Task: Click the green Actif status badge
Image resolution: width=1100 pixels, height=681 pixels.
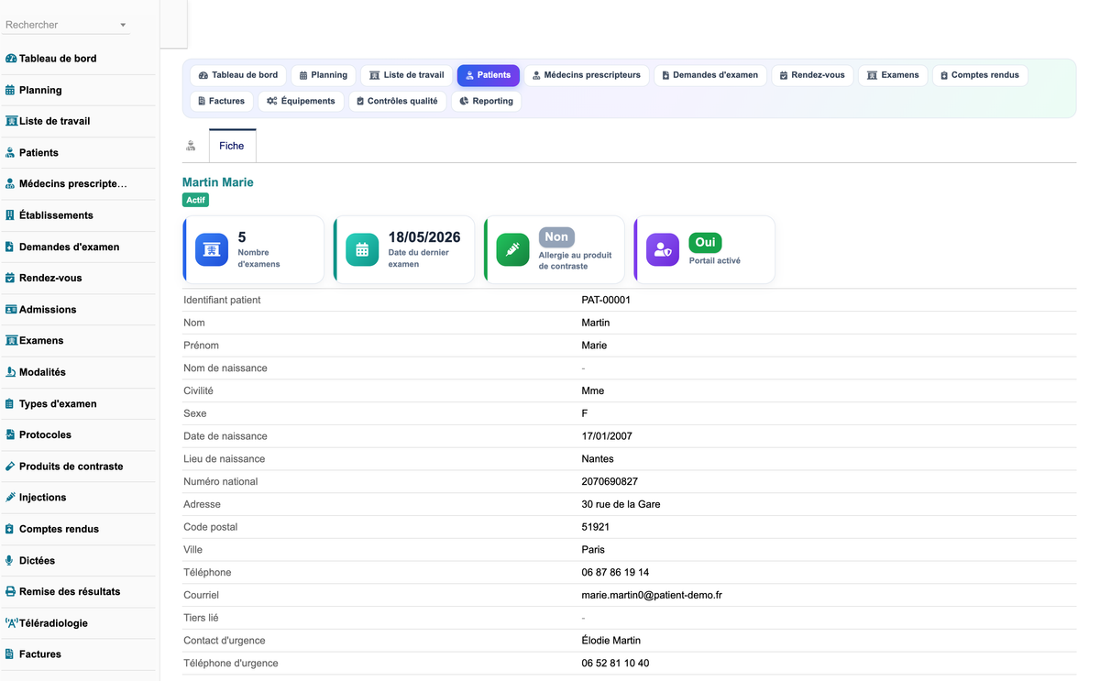Action: [x=196, y=200]
